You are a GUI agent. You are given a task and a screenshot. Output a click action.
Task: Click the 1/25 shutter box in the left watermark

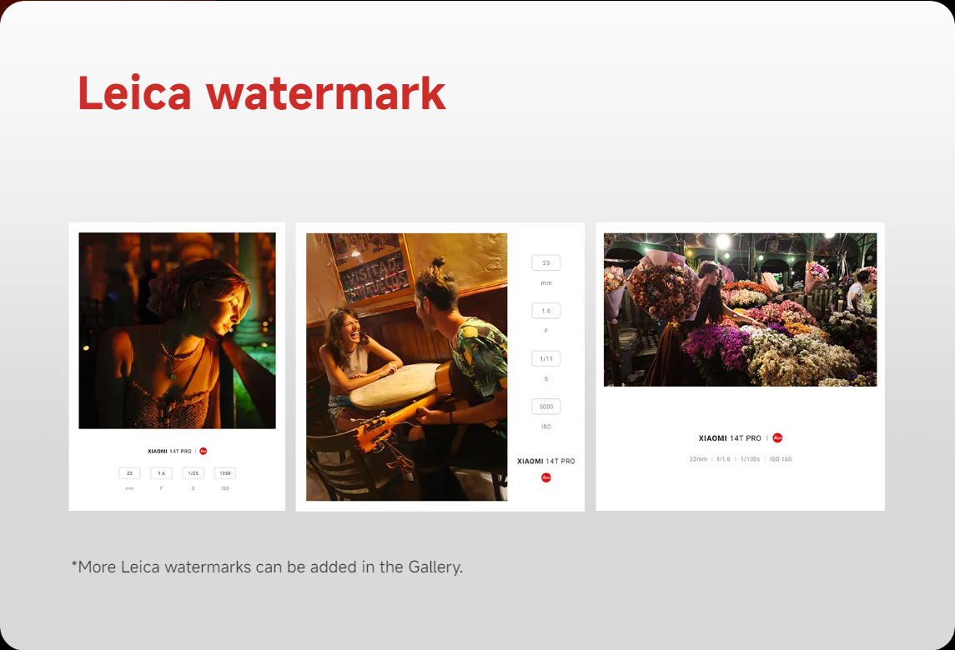[x=193, y=472]
